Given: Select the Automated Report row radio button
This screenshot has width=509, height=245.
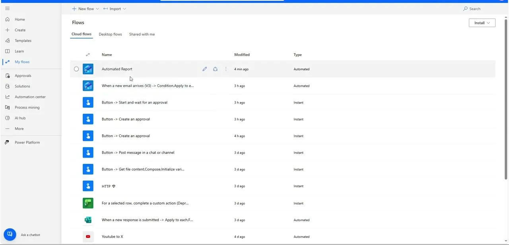Looking at the screenshot, I should [x=76, y=69].
